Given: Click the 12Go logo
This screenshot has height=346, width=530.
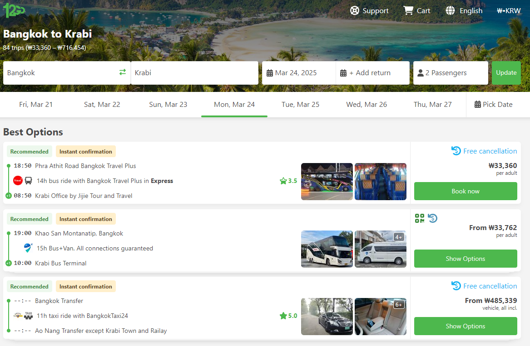Looking at the screenshot, I should tap(14, 10).
